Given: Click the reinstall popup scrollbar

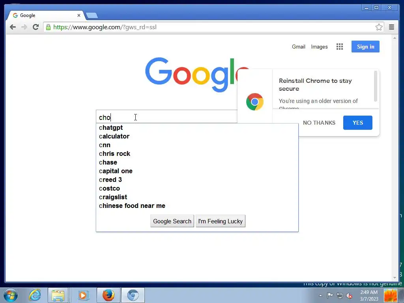Looking at the screenshot, I should pyautogui.click(x=376, y=86).
